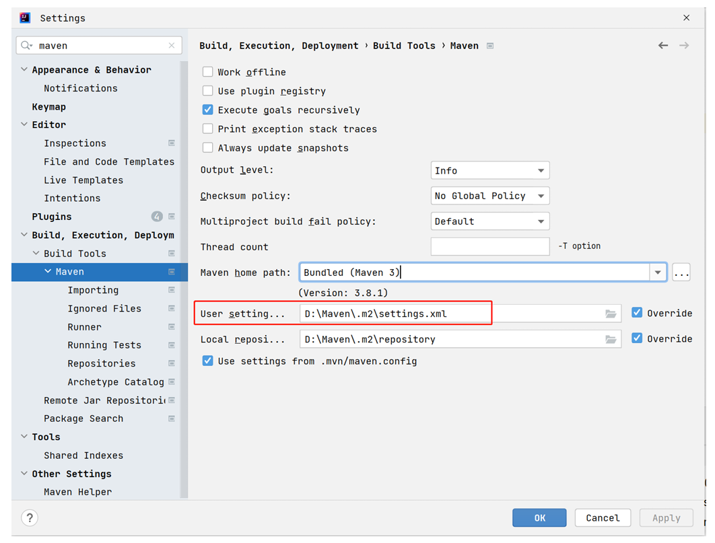The width and height of the screenshot is (715, 543).
Task: Click project-level icon on Ignored Files row
Action: pos(172,308)
